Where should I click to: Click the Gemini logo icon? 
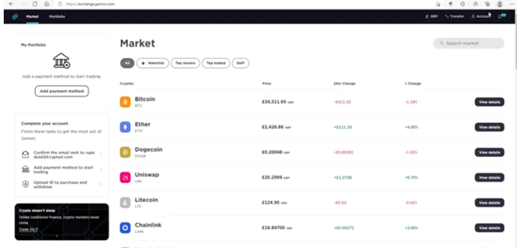[x=15, y=17]
